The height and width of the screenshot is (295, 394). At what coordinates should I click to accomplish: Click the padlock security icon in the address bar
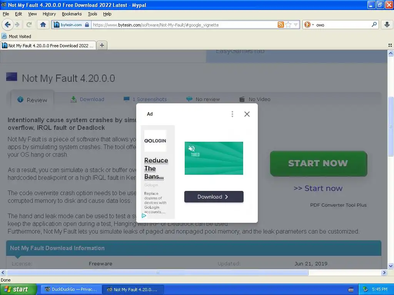pos(87,25)
